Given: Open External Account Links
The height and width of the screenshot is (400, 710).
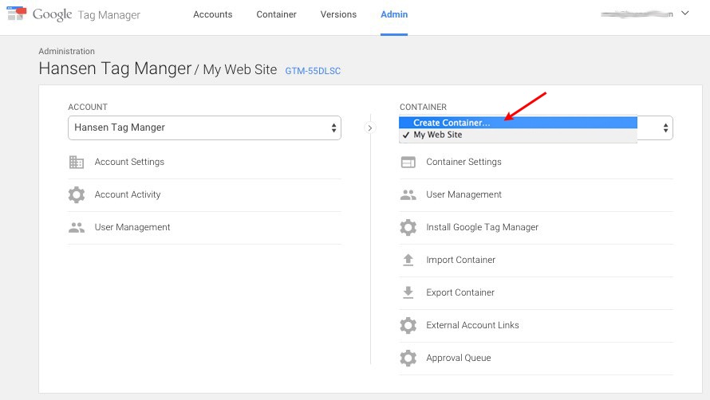Looking at the screenshot, I should coord(472,326).
